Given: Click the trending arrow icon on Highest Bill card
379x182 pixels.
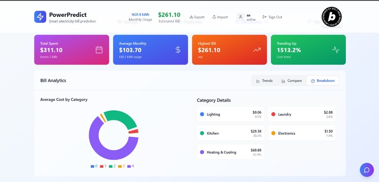Looking at the screenshot, I should click(257, 50).
